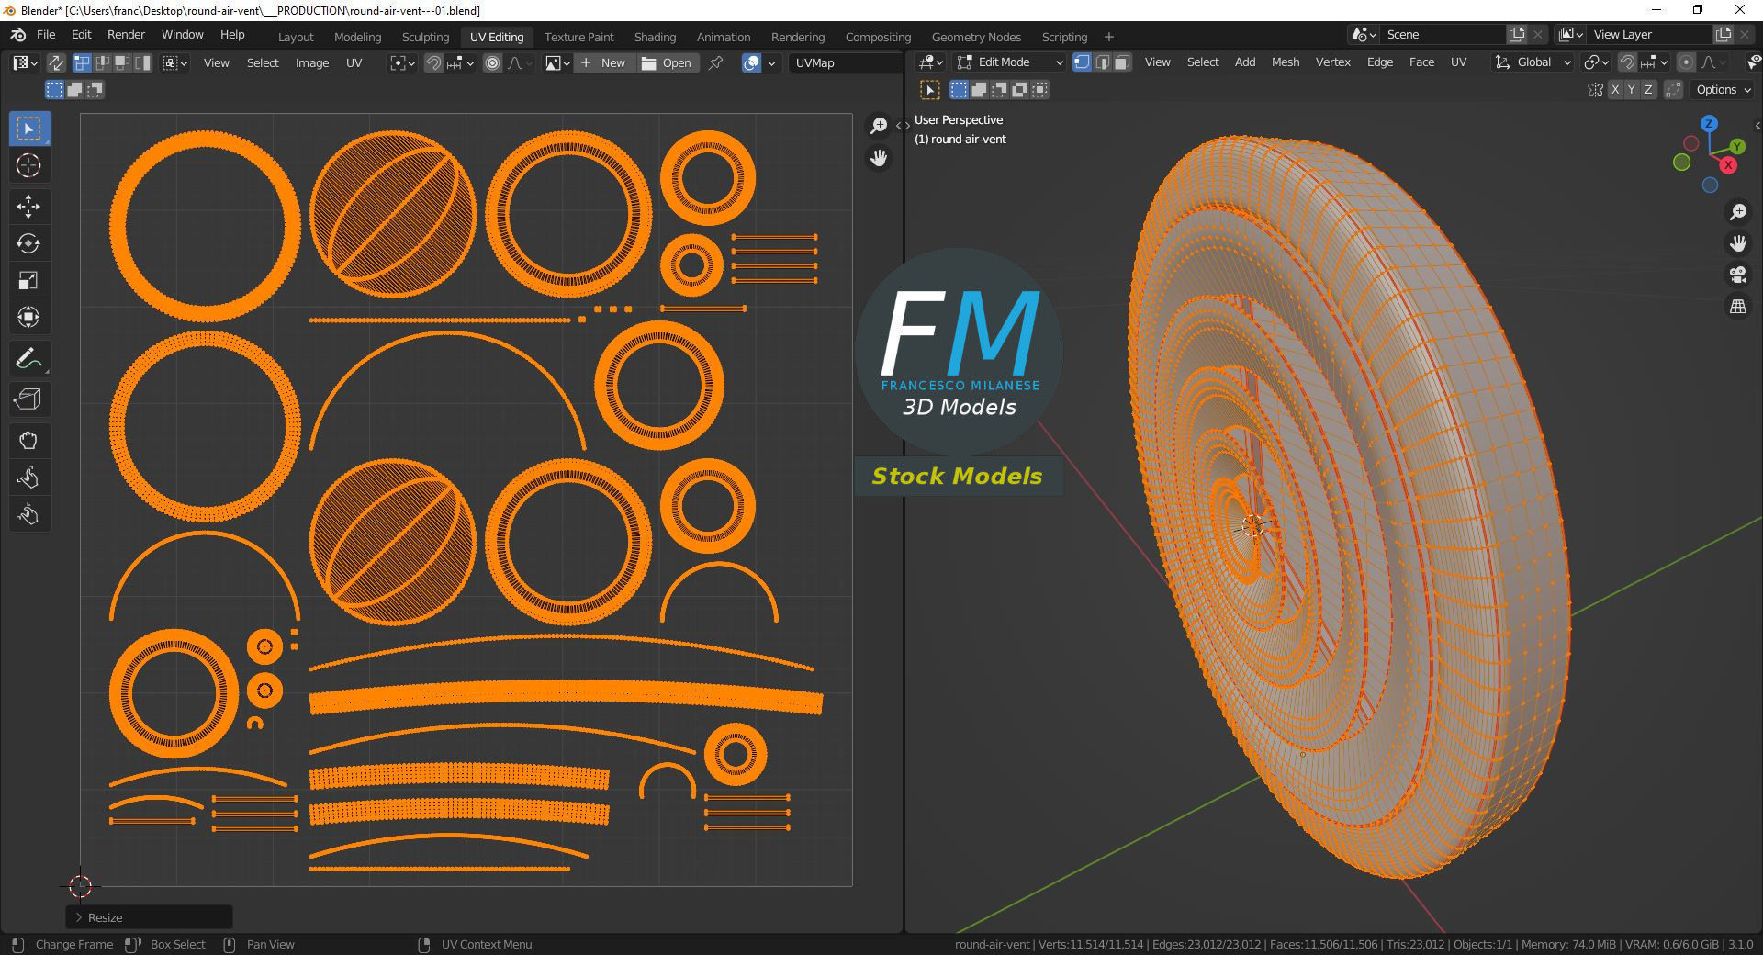Open the Render menu

tap(126, 34)
